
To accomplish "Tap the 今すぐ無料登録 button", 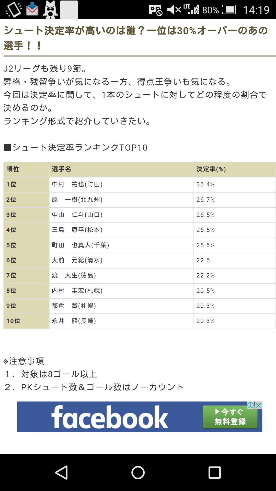I will (230, 417).
